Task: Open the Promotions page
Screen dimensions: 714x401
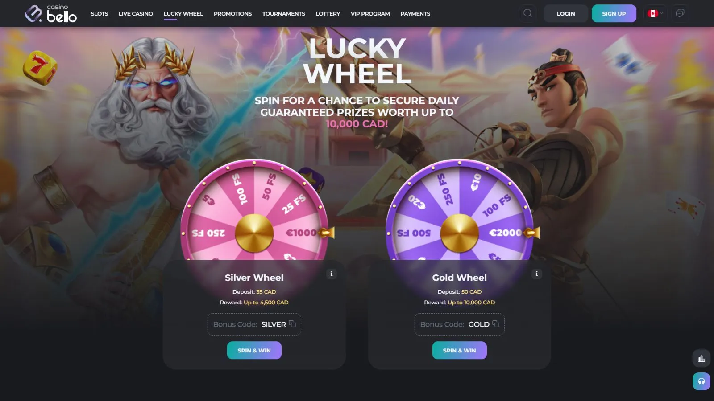Action: 232,14
